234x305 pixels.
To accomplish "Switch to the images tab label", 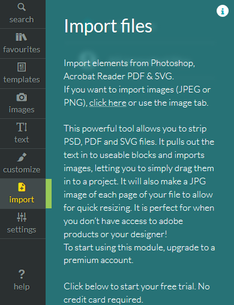I will (22, 110).
